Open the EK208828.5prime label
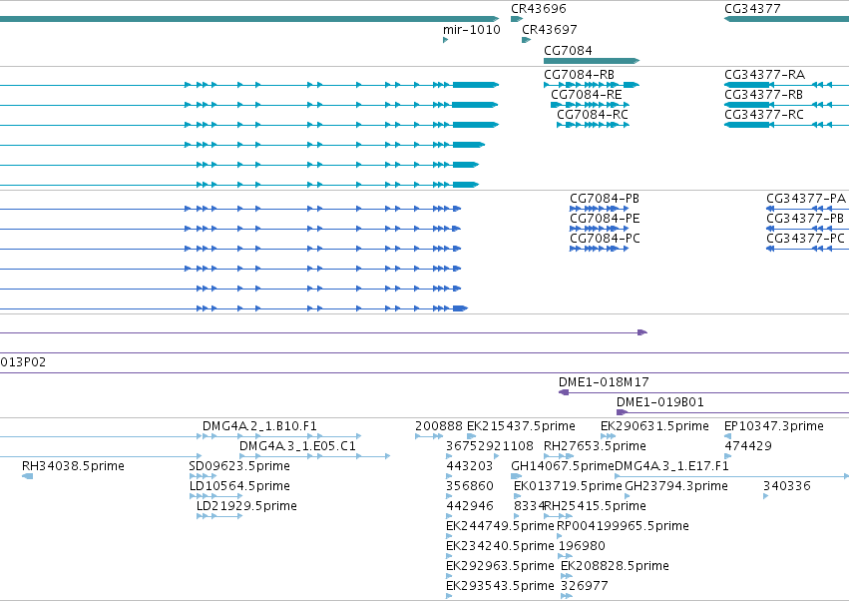This screenshot has width=849, height=601. pos(615,567)
